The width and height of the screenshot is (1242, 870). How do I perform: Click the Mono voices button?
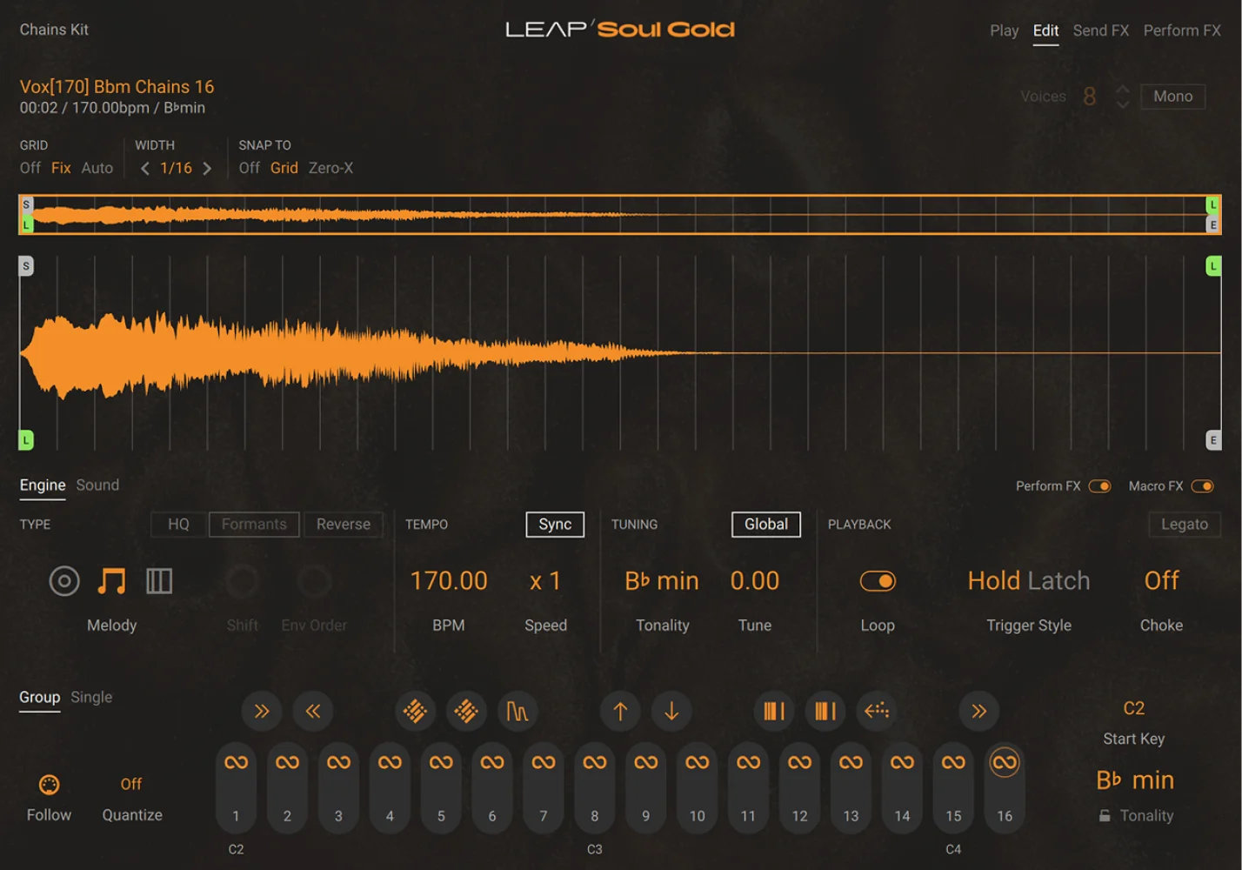[1172, 96]
